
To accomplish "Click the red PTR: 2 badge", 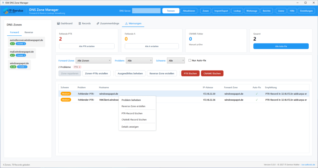I will [x=77, y=67].
